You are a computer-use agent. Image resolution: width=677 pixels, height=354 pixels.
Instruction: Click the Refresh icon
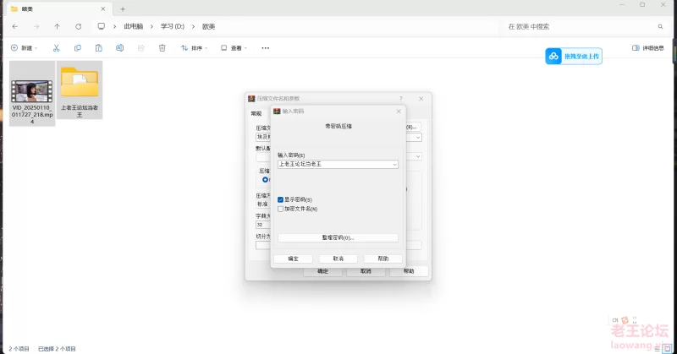(x=78, y=26)
